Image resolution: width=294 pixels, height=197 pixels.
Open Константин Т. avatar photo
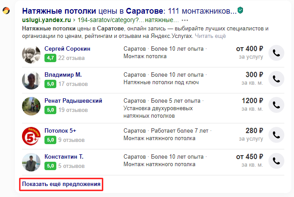coord(31,162)
